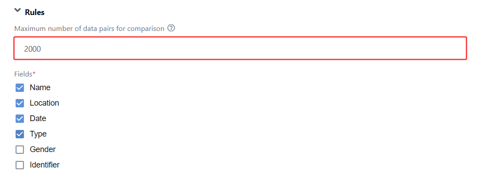This screenshot has height=179, width=480.
Task: Tick the Identifier checkbox
Action: 20,165
